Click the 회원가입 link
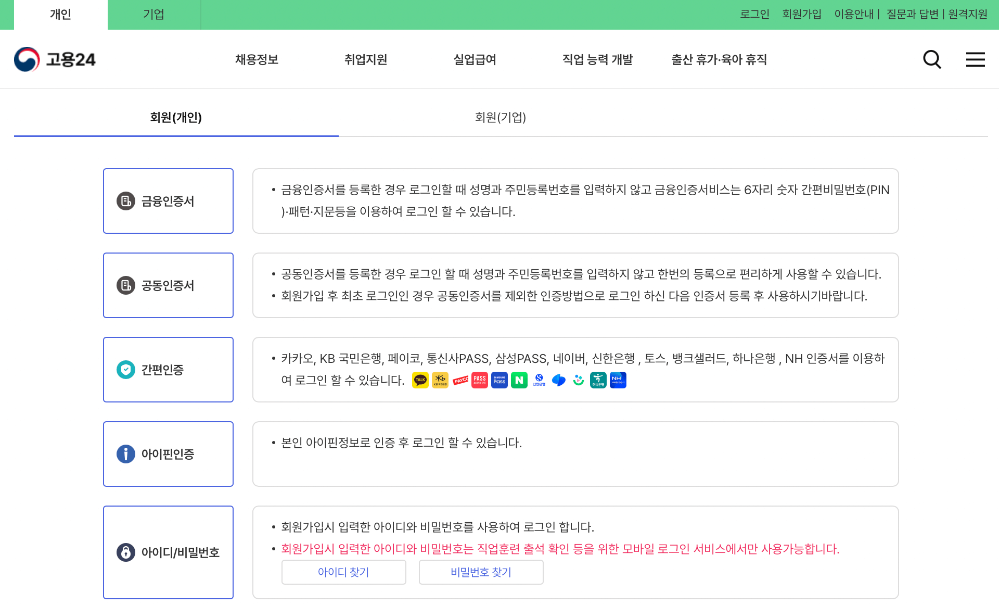Viewport: 999px width, 605px height. coord(801,14)
